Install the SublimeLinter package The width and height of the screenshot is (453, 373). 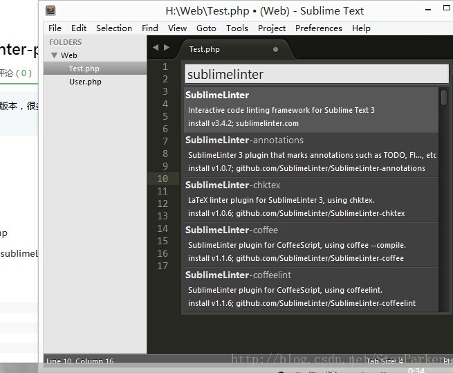click(311, 110)
